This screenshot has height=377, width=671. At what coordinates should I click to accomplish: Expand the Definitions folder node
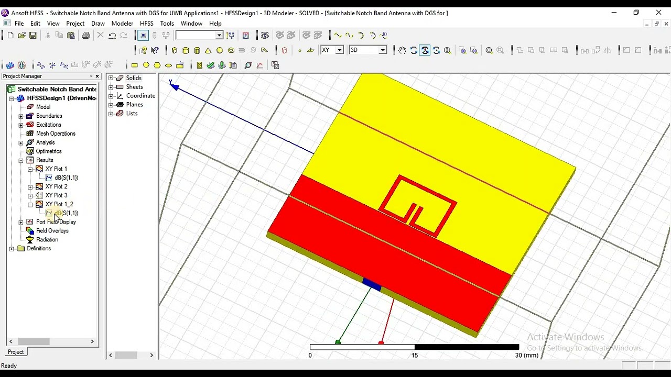click(12, 249)
